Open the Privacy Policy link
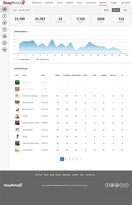The height and width of the screenshot is (205, 132). [83, 186]
